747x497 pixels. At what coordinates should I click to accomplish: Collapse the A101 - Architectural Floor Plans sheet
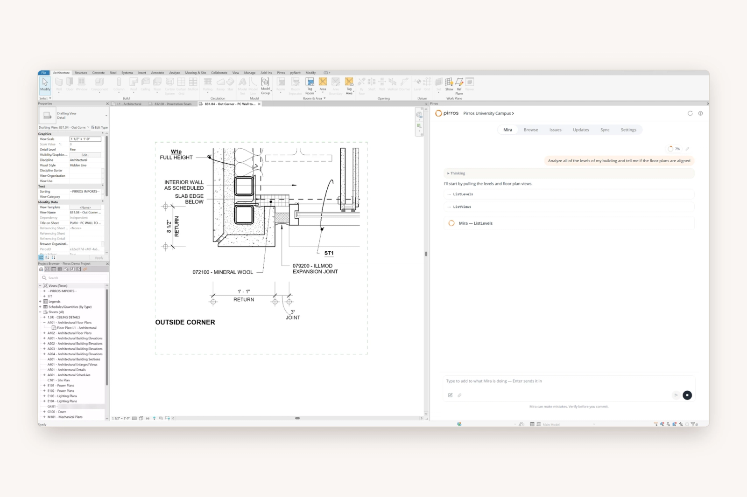(x=44, y=323)
